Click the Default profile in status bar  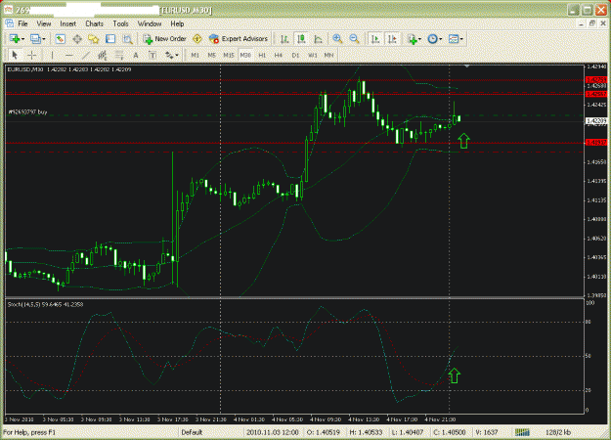pos(192,432)
